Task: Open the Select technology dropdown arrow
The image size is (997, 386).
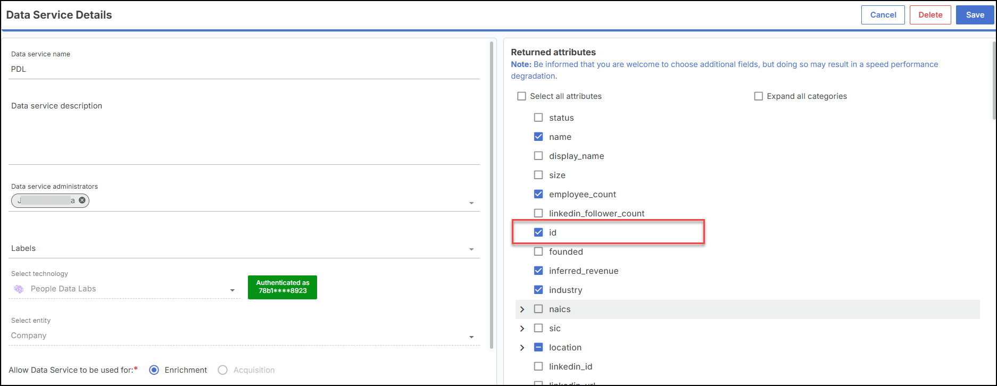Action: (x=232, y=290)
